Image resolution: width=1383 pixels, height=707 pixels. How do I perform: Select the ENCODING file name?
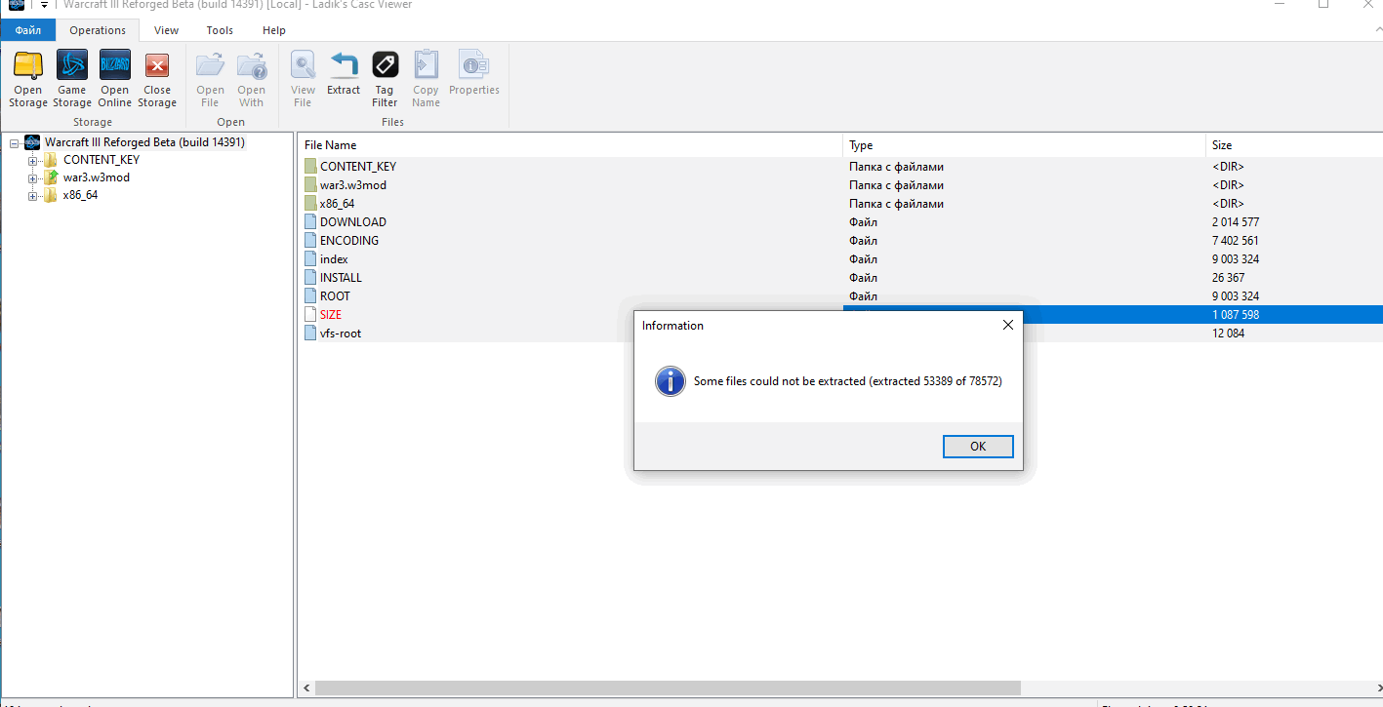348,240
